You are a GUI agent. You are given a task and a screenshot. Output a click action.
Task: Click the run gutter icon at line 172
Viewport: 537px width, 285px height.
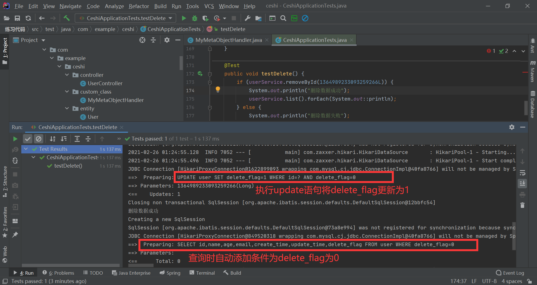pyautogui.click(x=200, y=73)
